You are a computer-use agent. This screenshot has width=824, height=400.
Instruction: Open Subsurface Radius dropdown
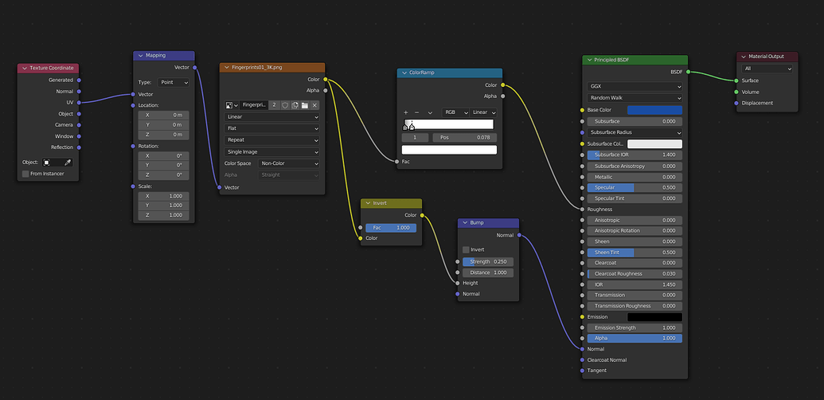click(635, 132)
